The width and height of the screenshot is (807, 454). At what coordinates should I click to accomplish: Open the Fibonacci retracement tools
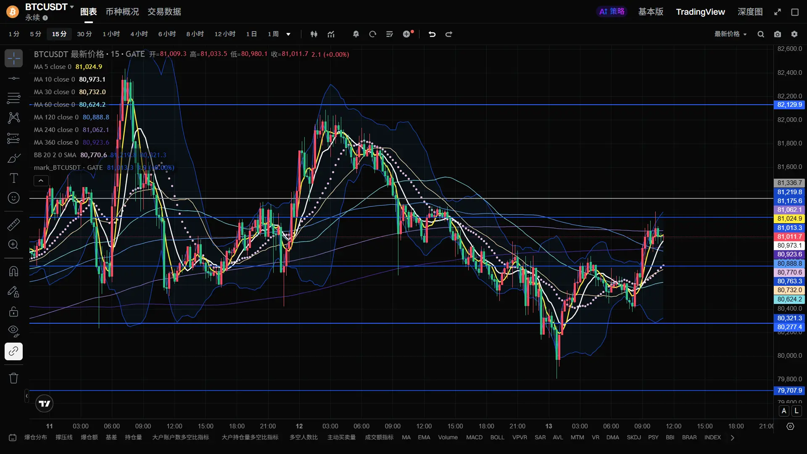(13, 98)
